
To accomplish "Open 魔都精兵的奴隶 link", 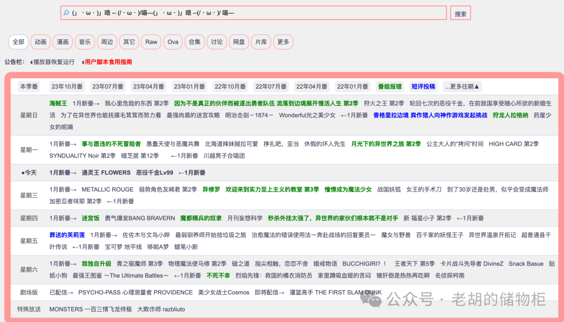I will tap(201, 219).
